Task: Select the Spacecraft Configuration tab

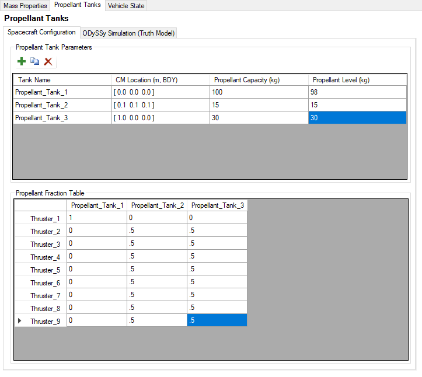Action: pyautogui.click(x=41, y=32)
